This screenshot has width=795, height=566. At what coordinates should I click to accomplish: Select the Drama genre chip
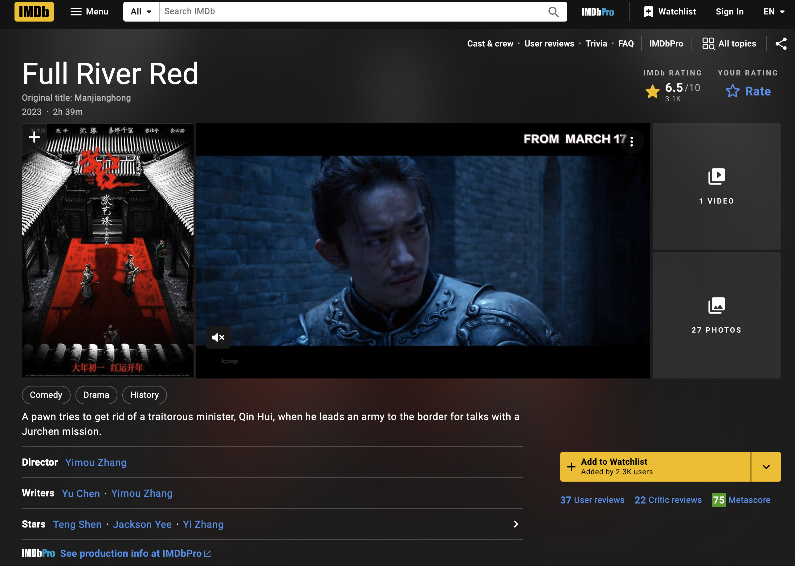point(96,395)
